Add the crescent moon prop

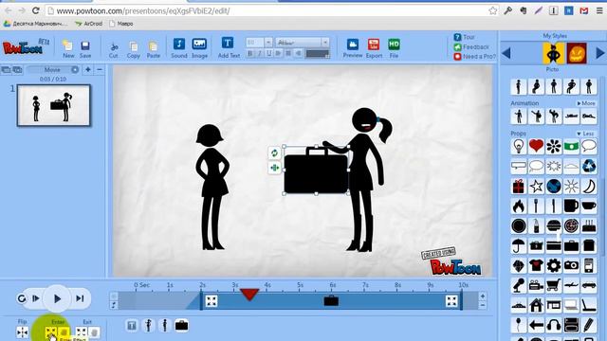589,187
